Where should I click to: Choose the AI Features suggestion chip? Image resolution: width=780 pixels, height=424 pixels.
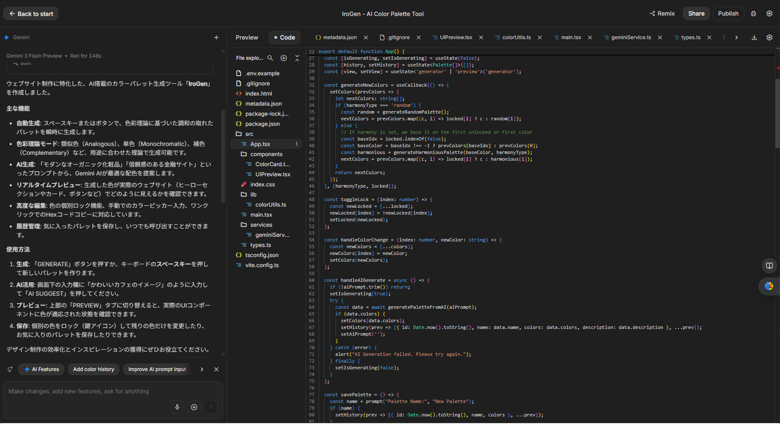[x=42, y=369]
